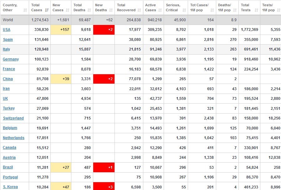281x190 pixels.
Task: Select Switzerland tests per million 18,256
Action: 274,118
